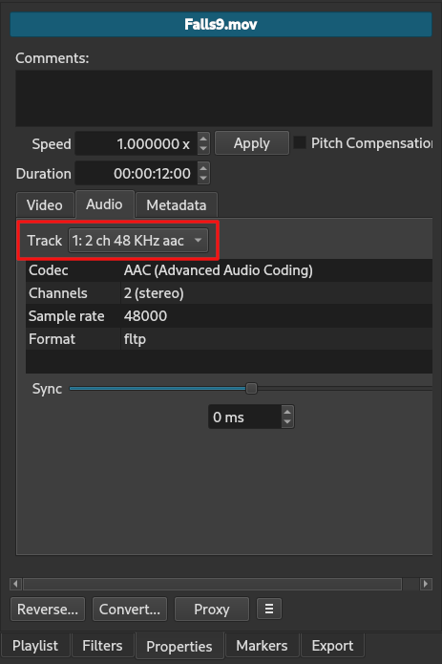
Task: Switch to the Video tab
Action: 45,205
